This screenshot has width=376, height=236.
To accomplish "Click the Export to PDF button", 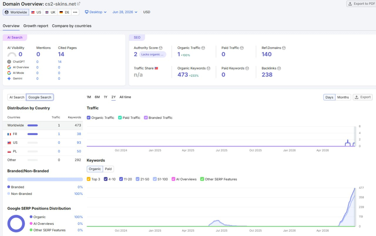I will point(361,4).
